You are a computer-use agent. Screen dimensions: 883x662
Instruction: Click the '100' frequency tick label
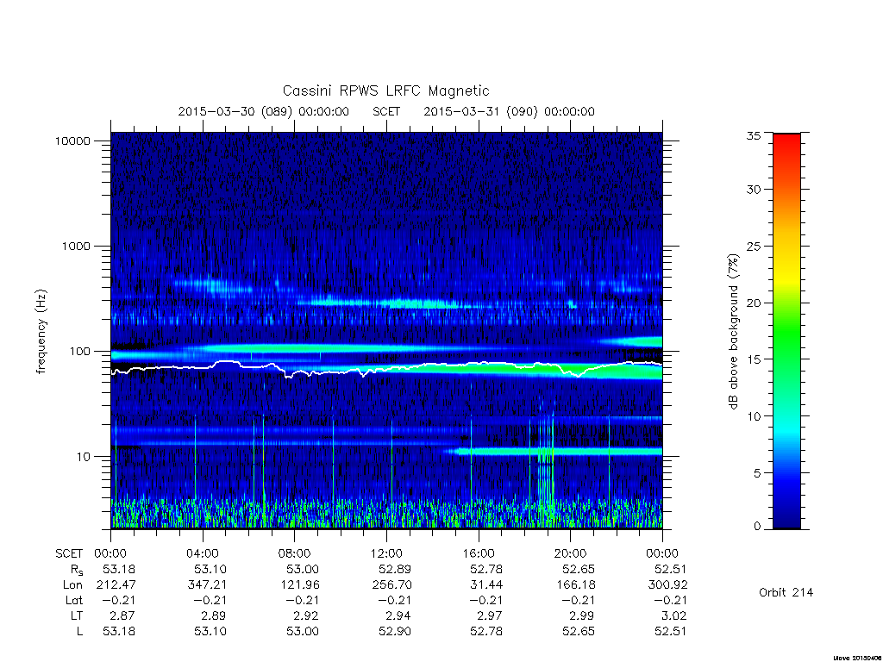79,352
